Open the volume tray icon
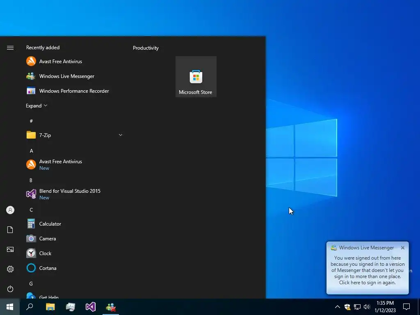 pyautogui.click(x=367, y=307)
